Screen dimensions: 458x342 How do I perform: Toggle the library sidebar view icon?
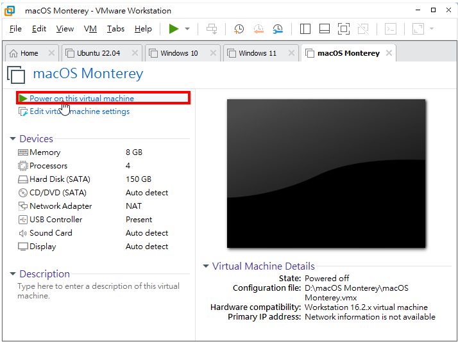pyautogui.click(x=305, y=29)
